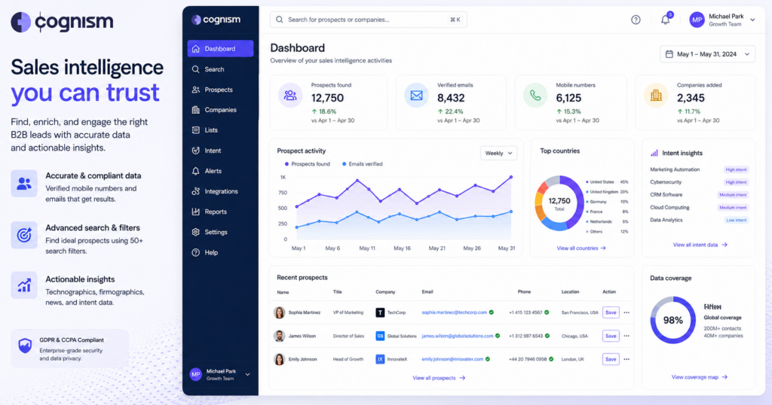
Task: Click the Help question icon in sidebar
Action: coord(196,253)
